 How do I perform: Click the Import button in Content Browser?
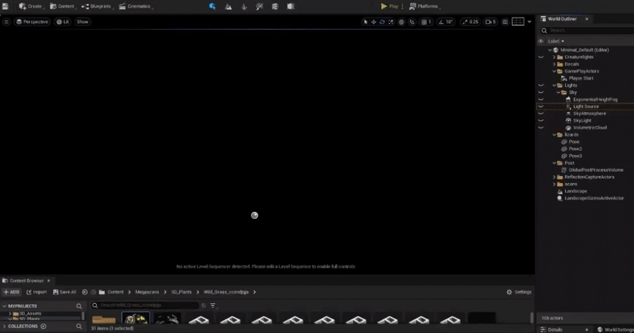(36, 292)
